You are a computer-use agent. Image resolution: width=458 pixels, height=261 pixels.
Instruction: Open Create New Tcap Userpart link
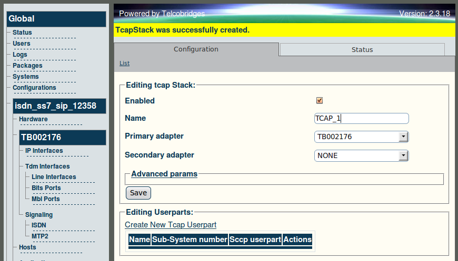(x=171, y=225)
